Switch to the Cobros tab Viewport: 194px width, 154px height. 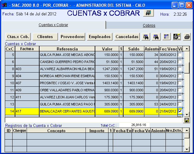click(149, 26)
